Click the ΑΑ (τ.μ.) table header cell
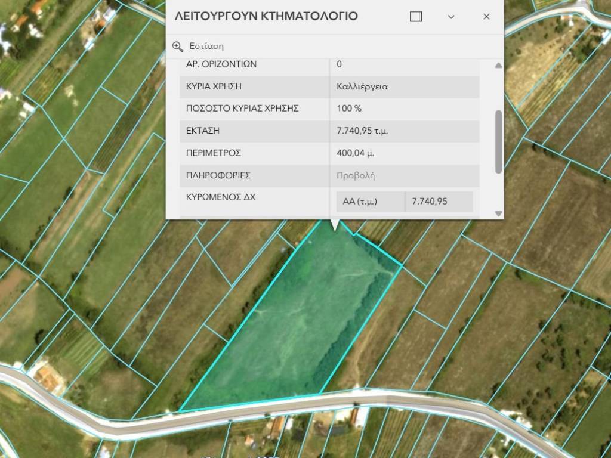The height and width of the screenshot is (458, 611). [x=360, y=202]
